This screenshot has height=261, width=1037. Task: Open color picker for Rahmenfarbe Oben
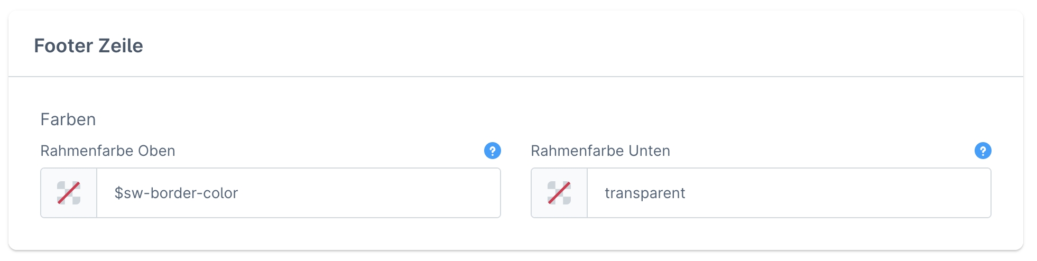point(69,193)
